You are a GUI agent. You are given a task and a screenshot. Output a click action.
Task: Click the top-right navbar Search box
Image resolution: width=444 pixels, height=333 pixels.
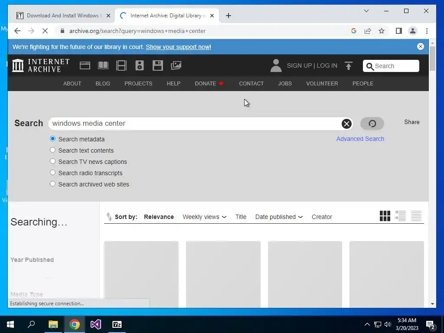pos(391,66)
